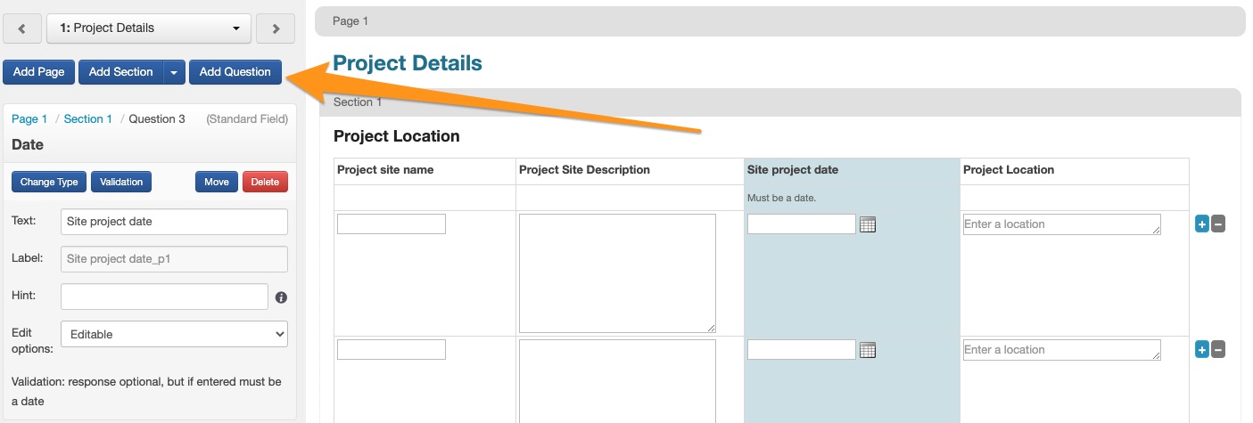Go to previous page with left arrow

click(22, 28)
